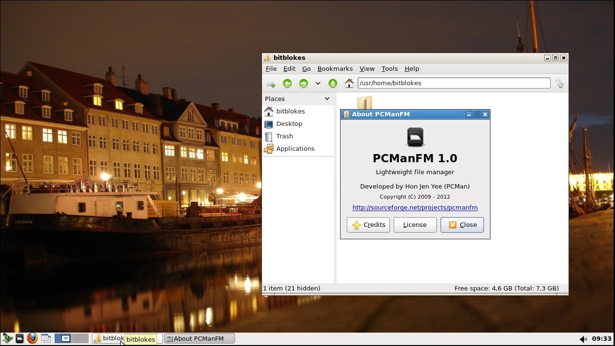615x346 pixels.
Task: Click the License button
Action: (415, 225)
